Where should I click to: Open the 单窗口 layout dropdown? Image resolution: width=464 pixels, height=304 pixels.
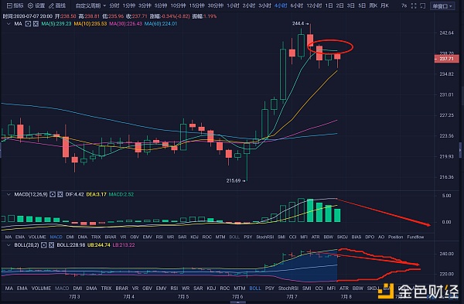point(442,6)
